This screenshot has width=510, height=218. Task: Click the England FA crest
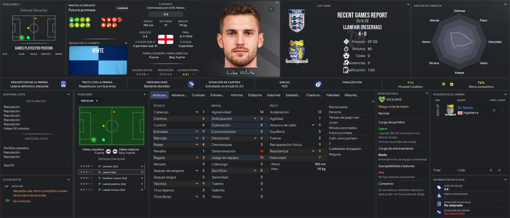click(297, 21)
